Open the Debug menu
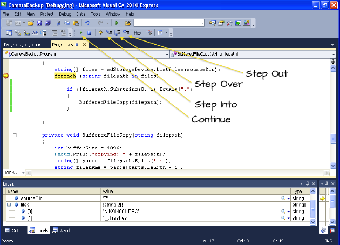The width and height of the screenshot is (340, 245). pos(65,14)
